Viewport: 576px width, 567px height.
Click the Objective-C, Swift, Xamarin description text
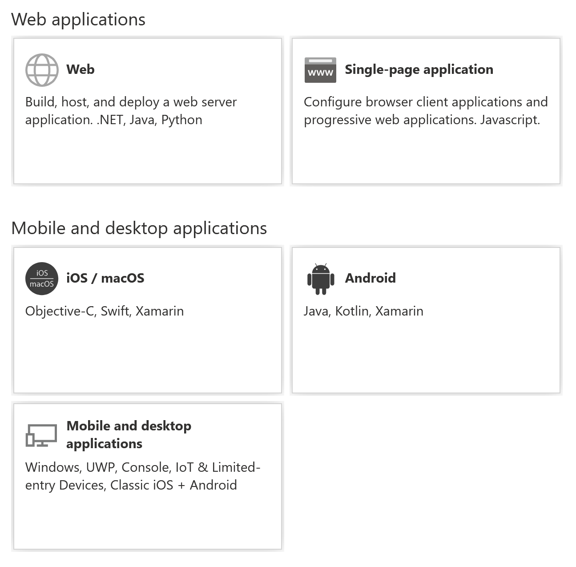pyautogui.click(x=105, y=311)
